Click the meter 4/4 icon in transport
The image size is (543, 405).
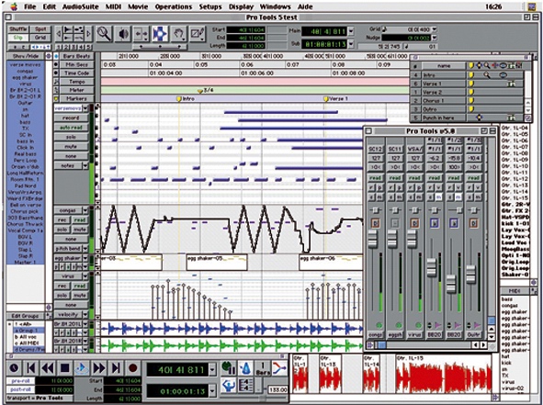[245, 385]
